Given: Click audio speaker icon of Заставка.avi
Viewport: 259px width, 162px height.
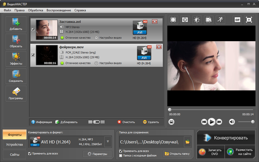Looking at the screenshot, I should 62,27.
